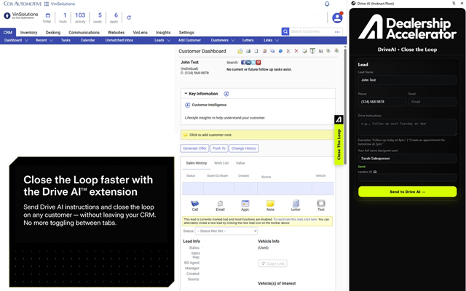Screen dimensions: 466x291
Task: Open Tasks in the CRM submenu
Action: point(66,40)
